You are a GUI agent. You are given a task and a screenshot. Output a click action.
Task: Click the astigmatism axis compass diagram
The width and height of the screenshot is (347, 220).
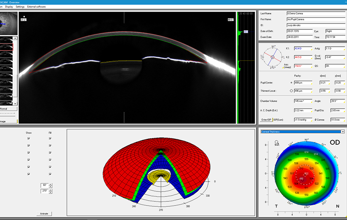click(272, 57)
